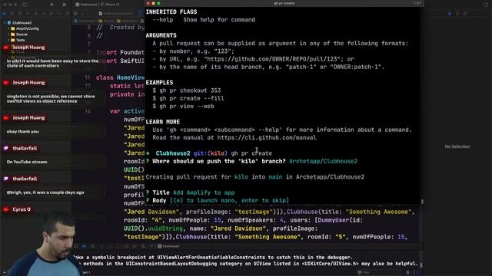Image resolution: width=492 pixels, height=276 pixels.
Task: Click chat message 'okay thank you'
Action: (x=22, y=131)
